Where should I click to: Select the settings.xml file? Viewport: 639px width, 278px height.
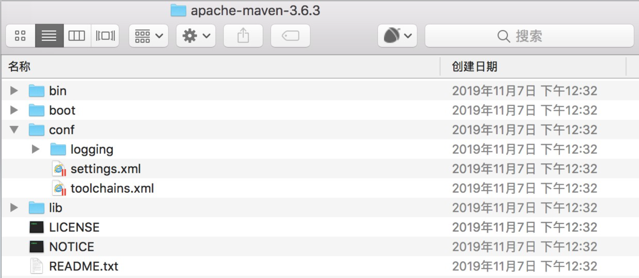(105, 169)
